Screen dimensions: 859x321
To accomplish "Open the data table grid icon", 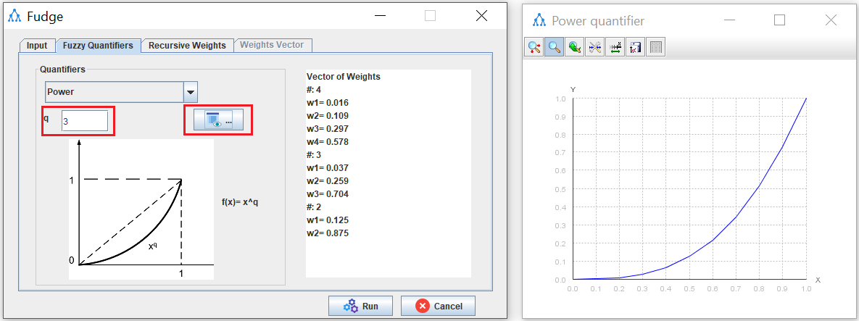I will 655,47.
